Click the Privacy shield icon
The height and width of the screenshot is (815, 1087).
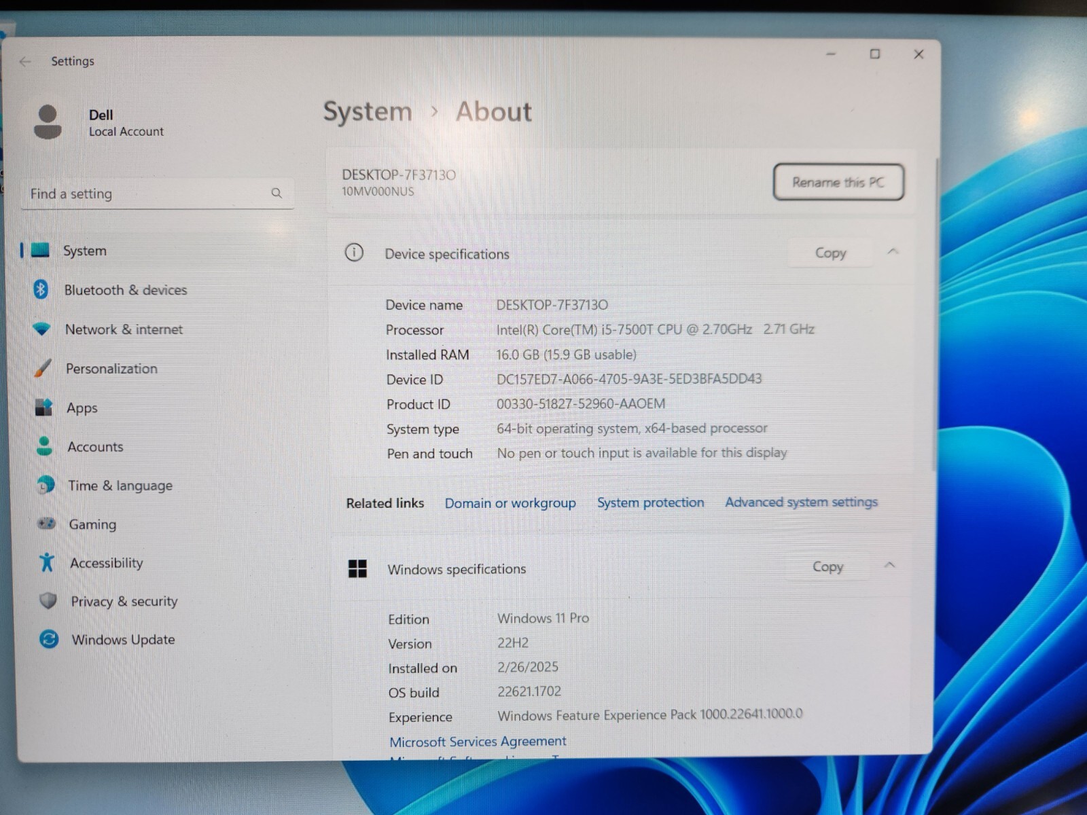click(48, 600)
